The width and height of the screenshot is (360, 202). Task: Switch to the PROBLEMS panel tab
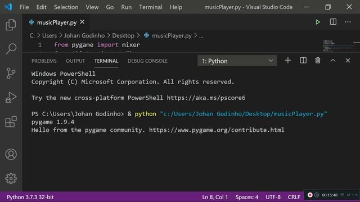tap(44, 61)
